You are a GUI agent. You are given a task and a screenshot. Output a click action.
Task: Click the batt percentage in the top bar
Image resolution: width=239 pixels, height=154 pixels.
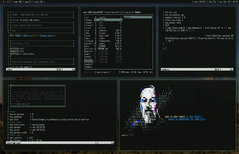click(x=200, y=2)
